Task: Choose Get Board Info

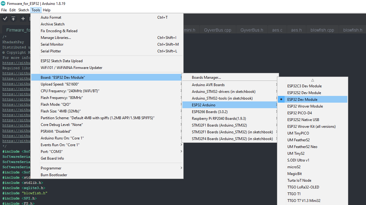Action: (107, 158)
